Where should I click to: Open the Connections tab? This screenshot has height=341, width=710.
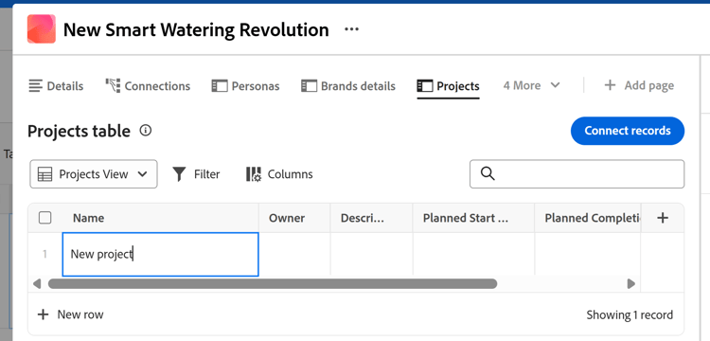coord(148,86)
